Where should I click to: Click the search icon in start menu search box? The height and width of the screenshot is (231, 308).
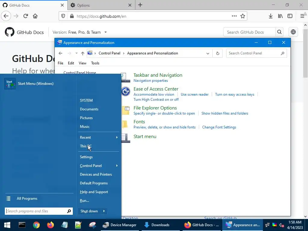click(x=69, y=211)
